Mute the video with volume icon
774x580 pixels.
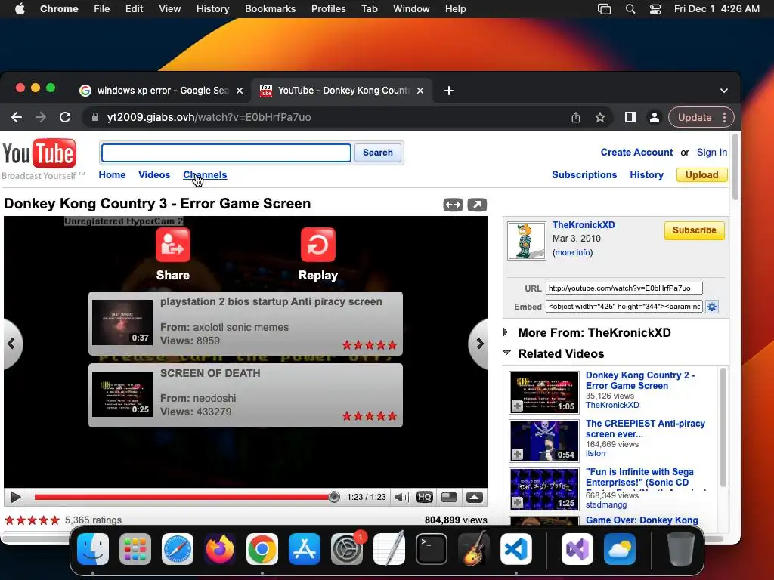tap(401, 497)
